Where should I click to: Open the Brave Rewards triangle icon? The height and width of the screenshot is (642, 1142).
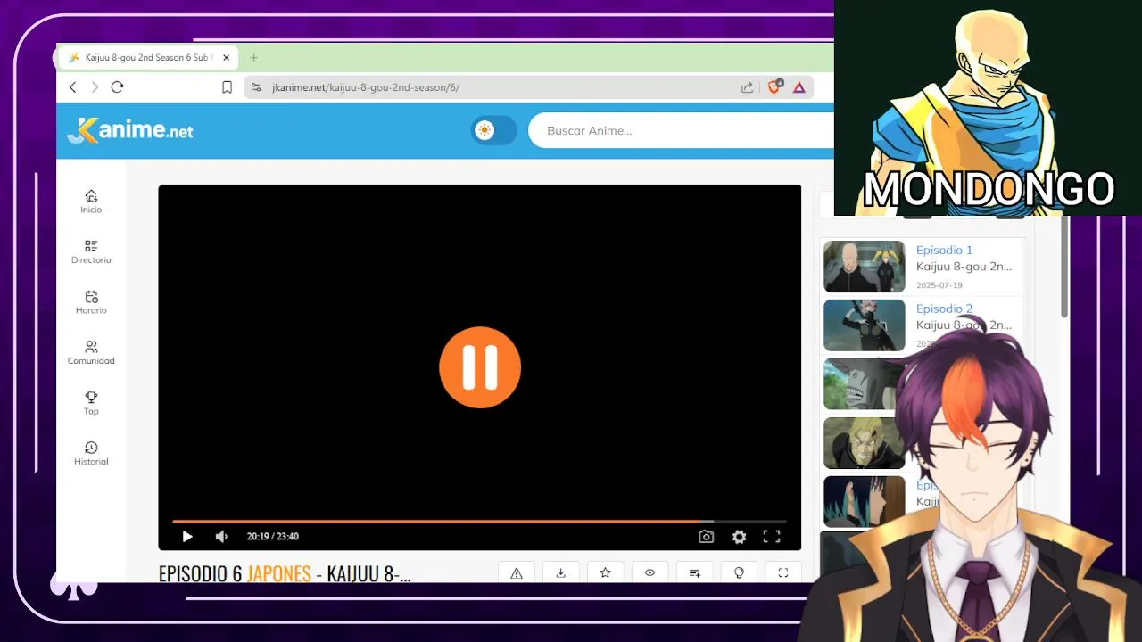click(799, 87)
